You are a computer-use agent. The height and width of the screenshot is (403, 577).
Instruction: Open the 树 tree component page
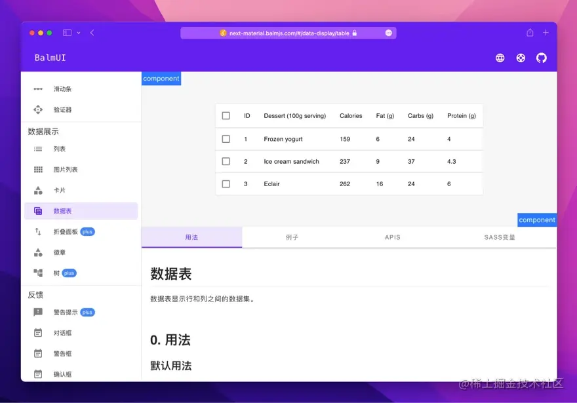point(56,273)
